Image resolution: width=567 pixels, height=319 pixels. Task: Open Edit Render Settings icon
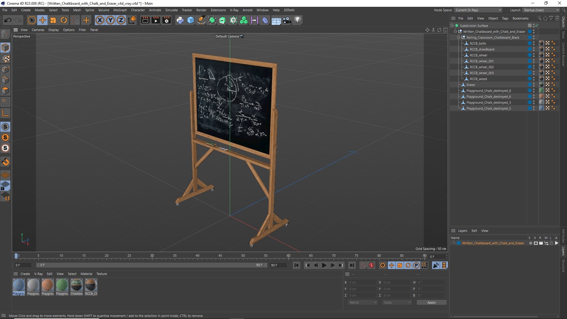[x=167, y=20]
